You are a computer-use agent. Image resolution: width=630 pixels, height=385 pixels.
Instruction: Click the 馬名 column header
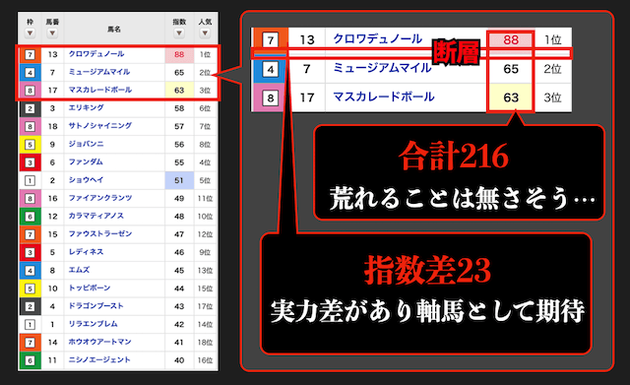[114, 29]
